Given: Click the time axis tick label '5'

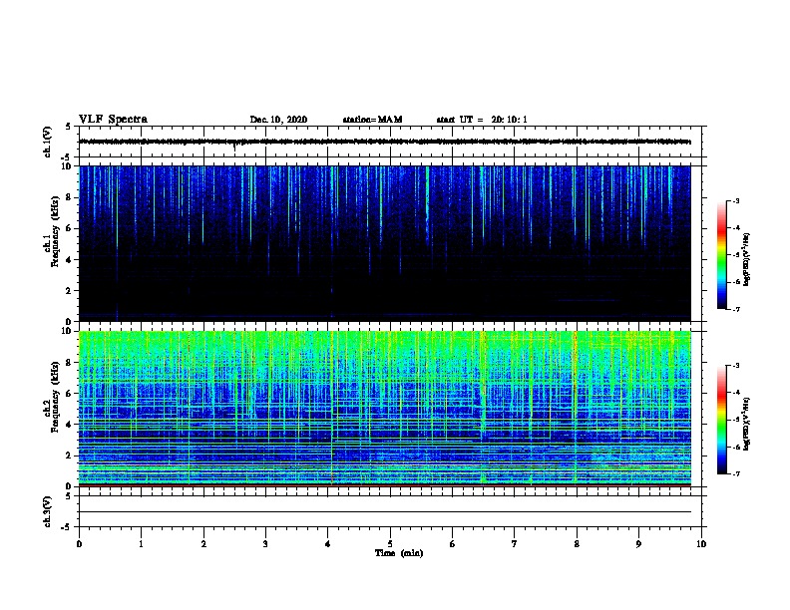Looking at the screenshot, I should (x=390, y=543).
